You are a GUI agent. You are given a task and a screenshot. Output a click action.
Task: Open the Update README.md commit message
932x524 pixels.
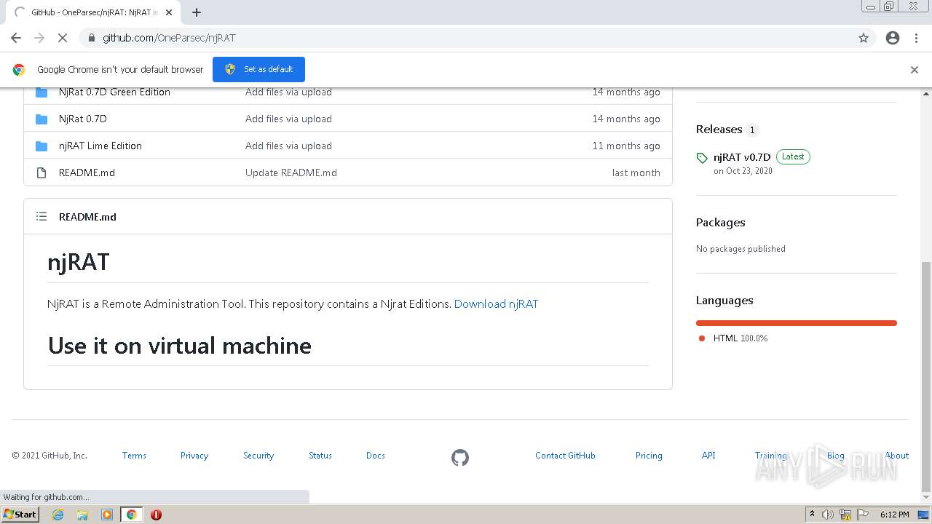click(291, 172)
